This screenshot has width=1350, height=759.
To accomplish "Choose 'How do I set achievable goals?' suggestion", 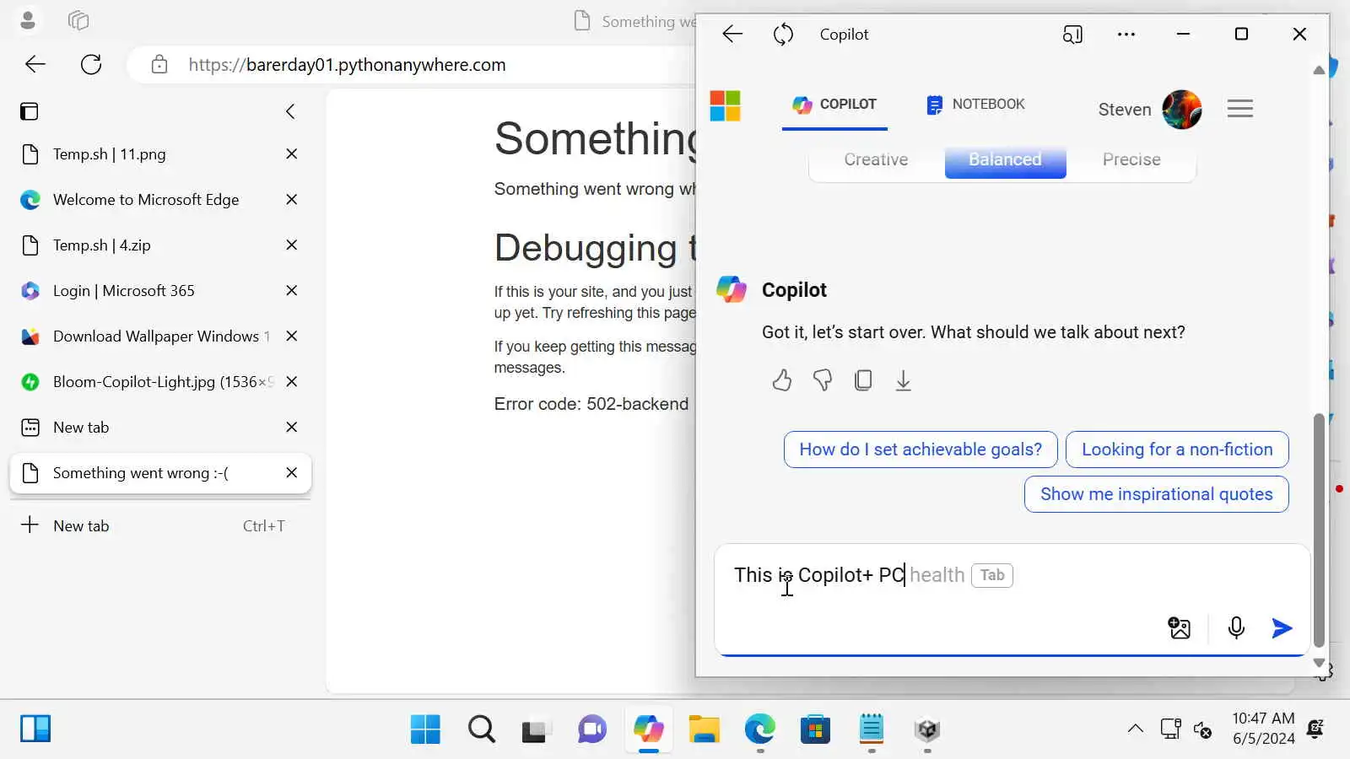I will 921,449.
